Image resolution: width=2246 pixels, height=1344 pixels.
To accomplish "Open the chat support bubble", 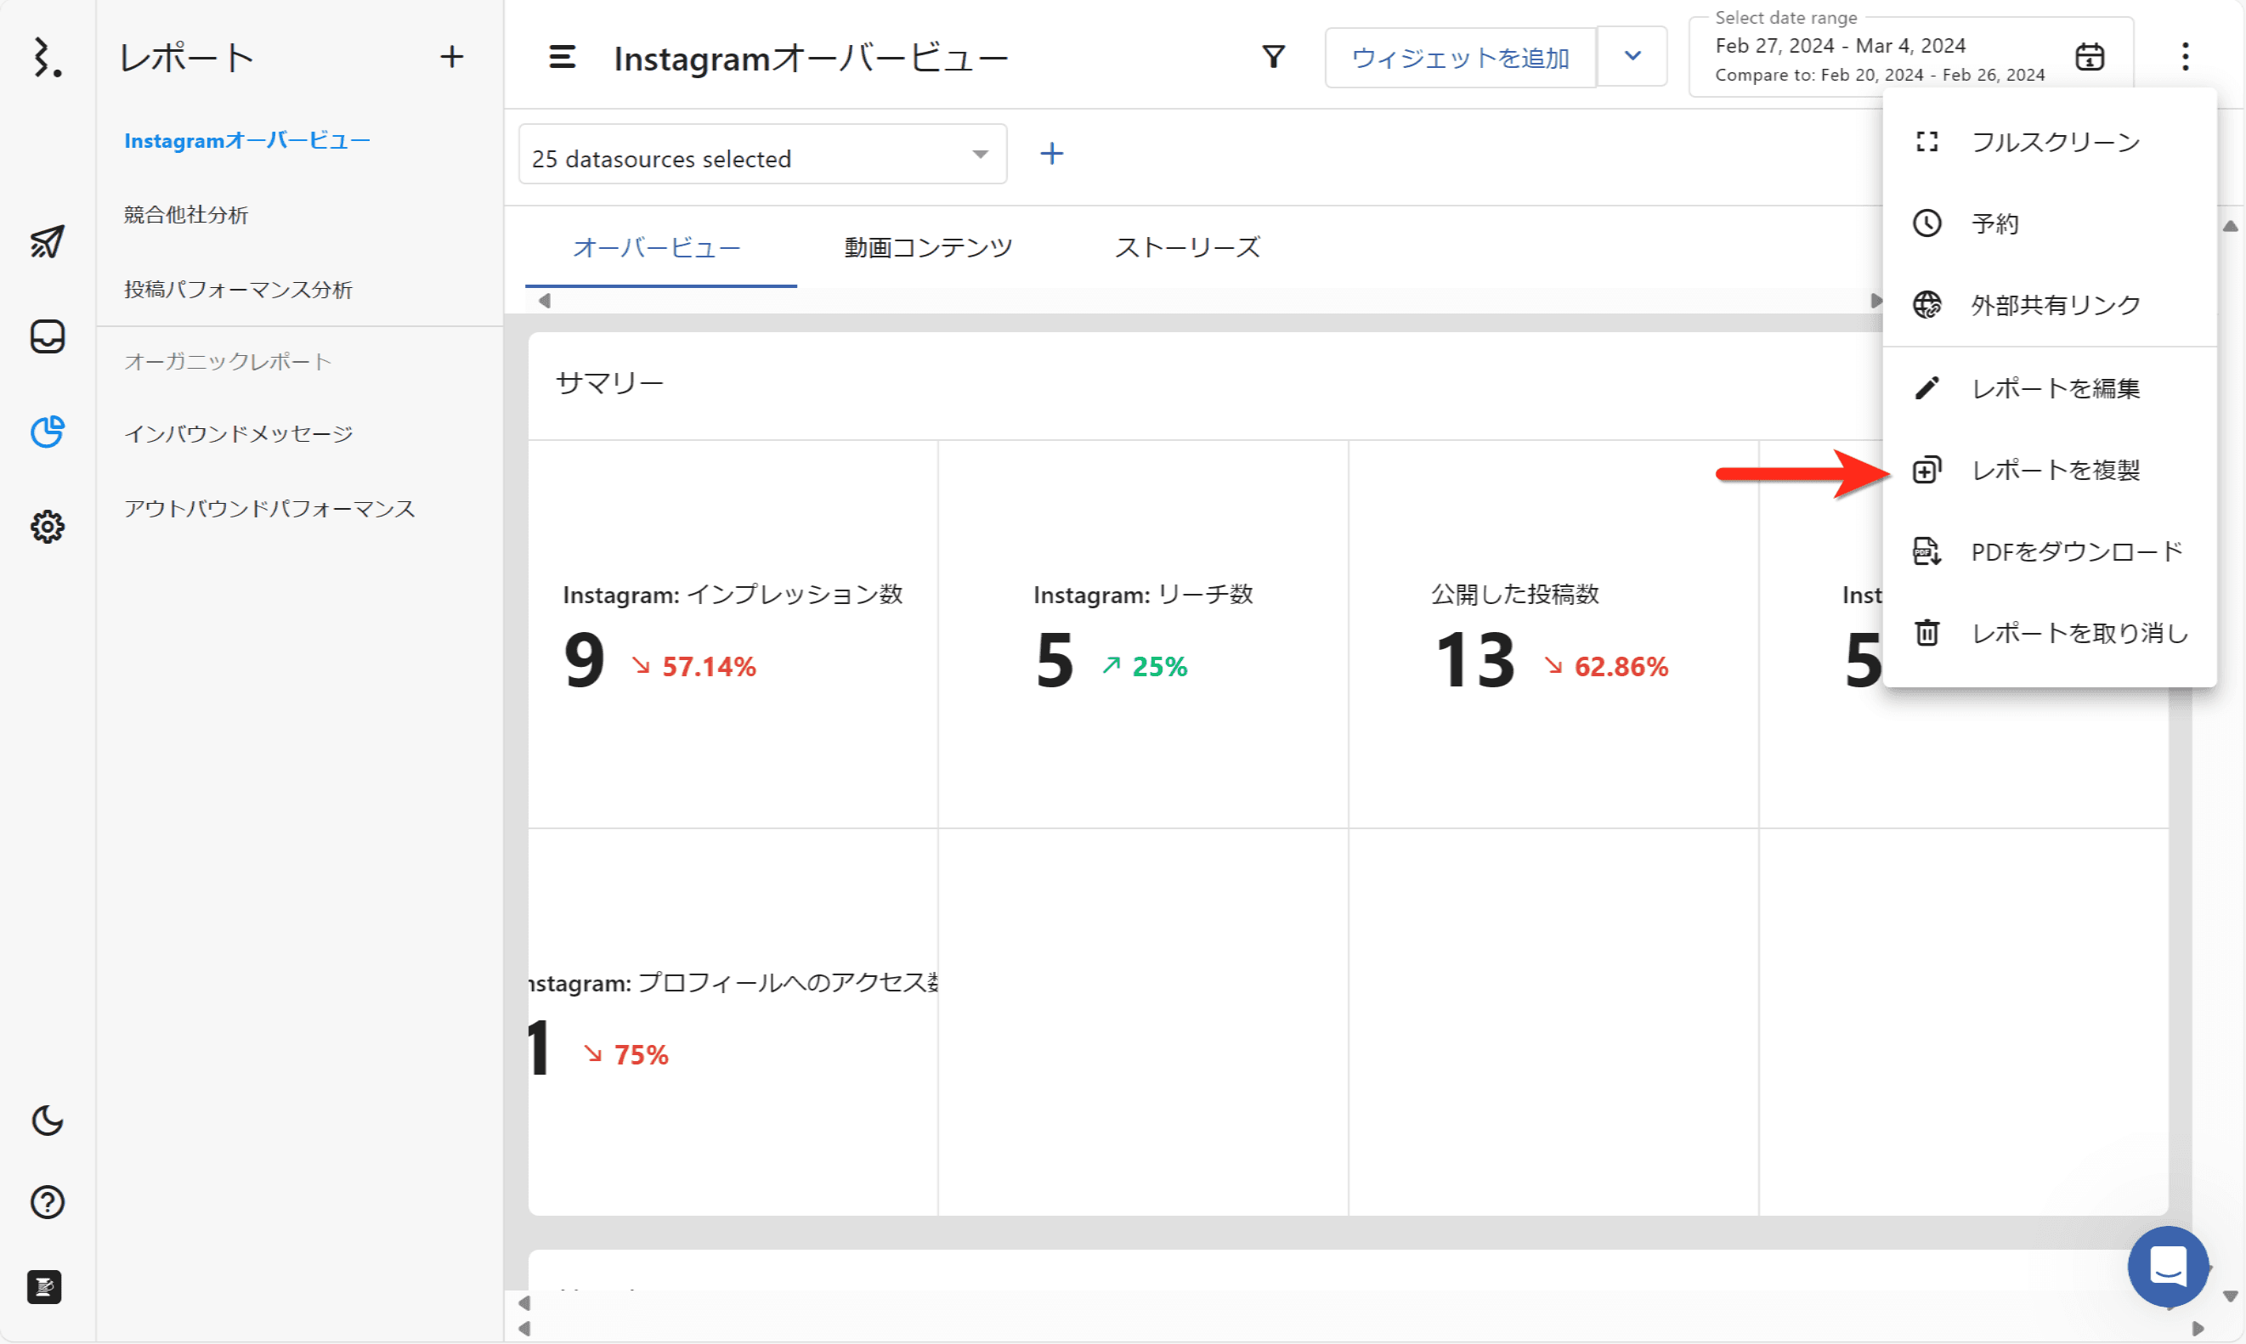I will pos(2167,1265).
